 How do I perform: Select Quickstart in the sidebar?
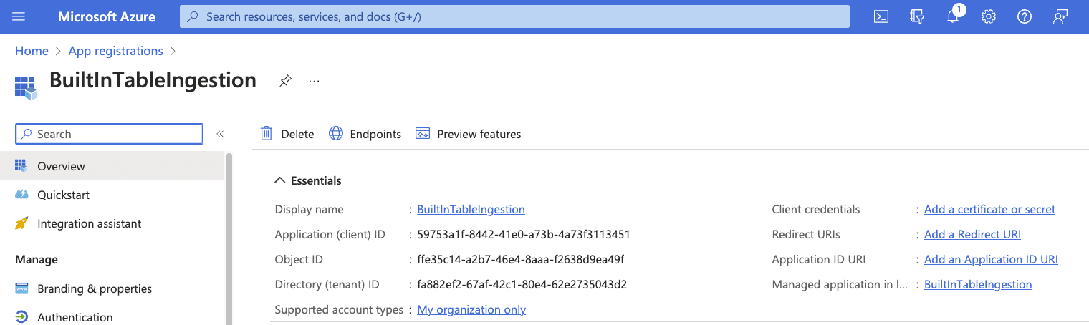click(x=63, y=195)
